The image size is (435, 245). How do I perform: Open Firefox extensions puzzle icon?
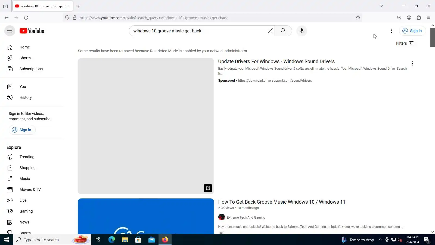coord(419,18)
